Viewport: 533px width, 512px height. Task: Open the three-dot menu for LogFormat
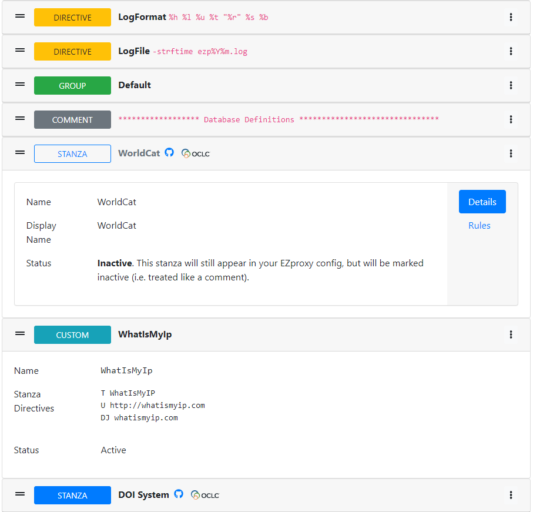point(511,18)
